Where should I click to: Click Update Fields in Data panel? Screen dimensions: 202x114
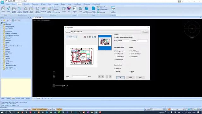102,7
